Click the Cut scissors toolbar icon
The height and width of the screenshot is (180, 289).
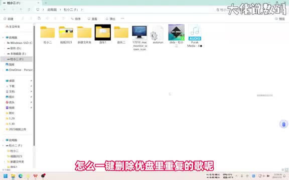tap(23, 18)
